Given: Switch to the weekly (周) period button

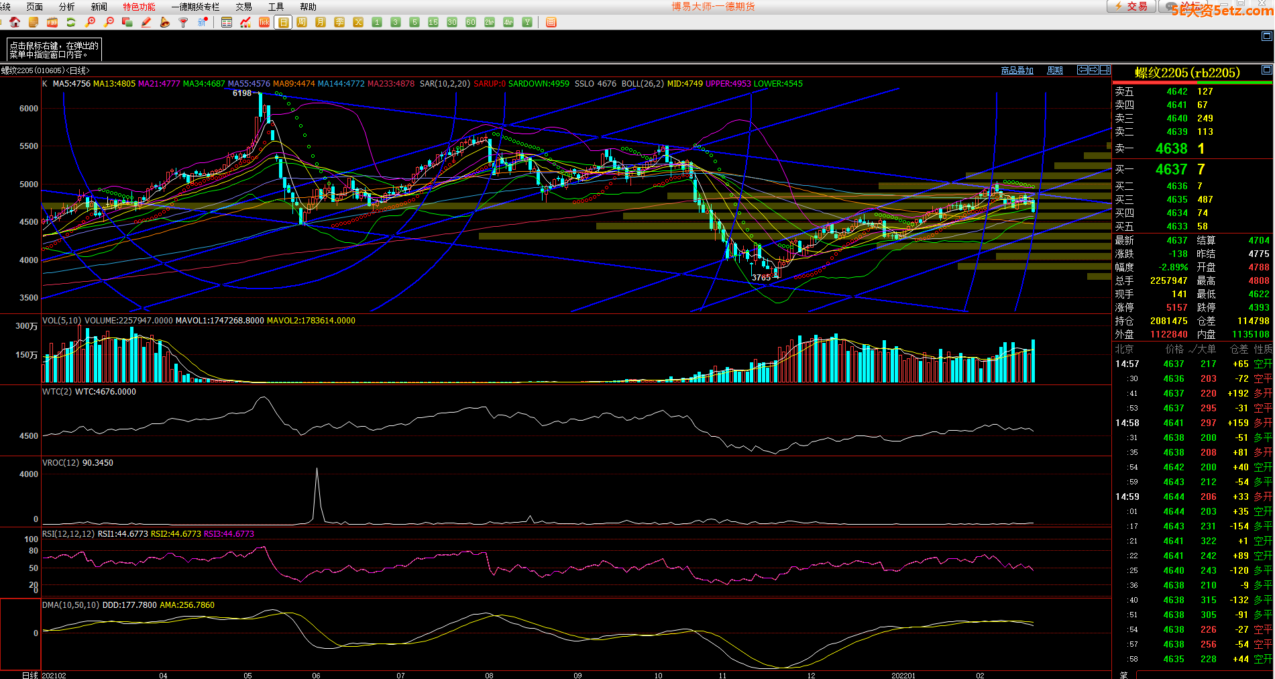Looking at the screenshot, I should point(302,22).
